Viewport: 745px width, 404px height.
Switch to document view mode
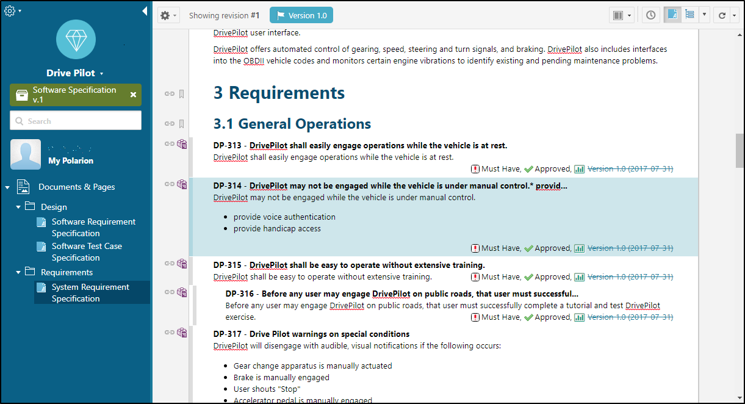(672, 15)
